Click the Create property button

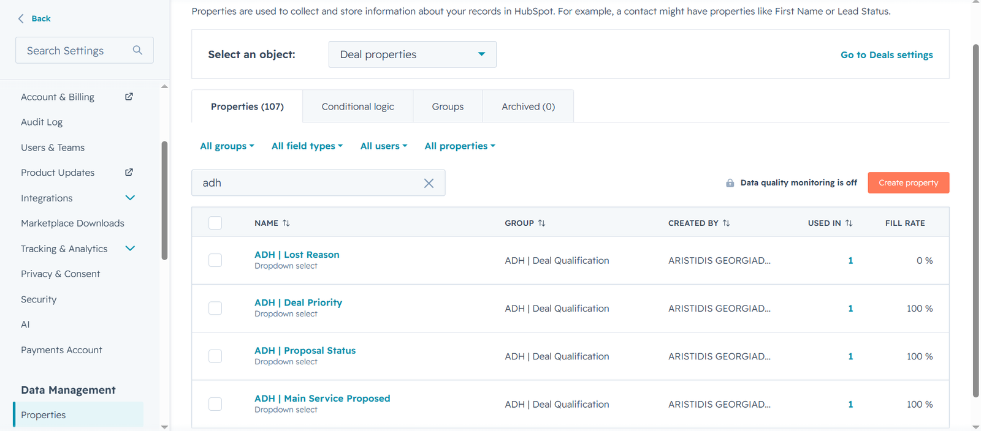(909, 182)
